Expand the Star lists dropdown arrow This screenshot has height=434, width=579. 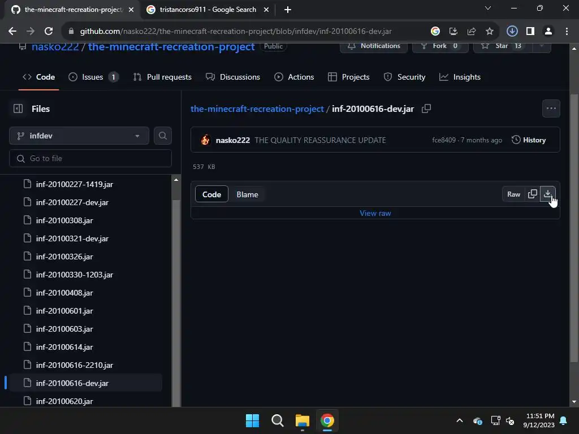tap(542, 46)
